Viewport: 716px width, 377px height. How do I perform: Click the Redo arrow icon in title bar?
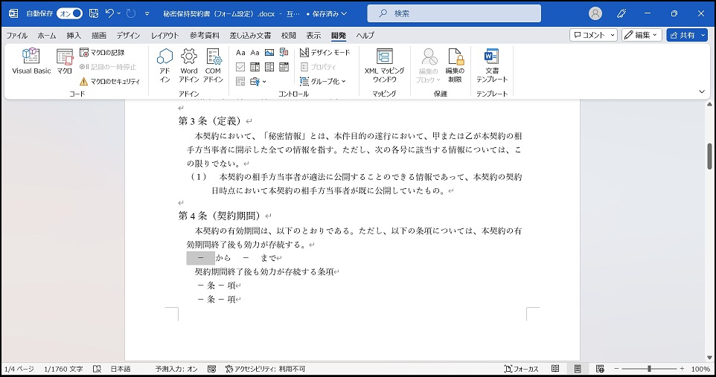131,13
